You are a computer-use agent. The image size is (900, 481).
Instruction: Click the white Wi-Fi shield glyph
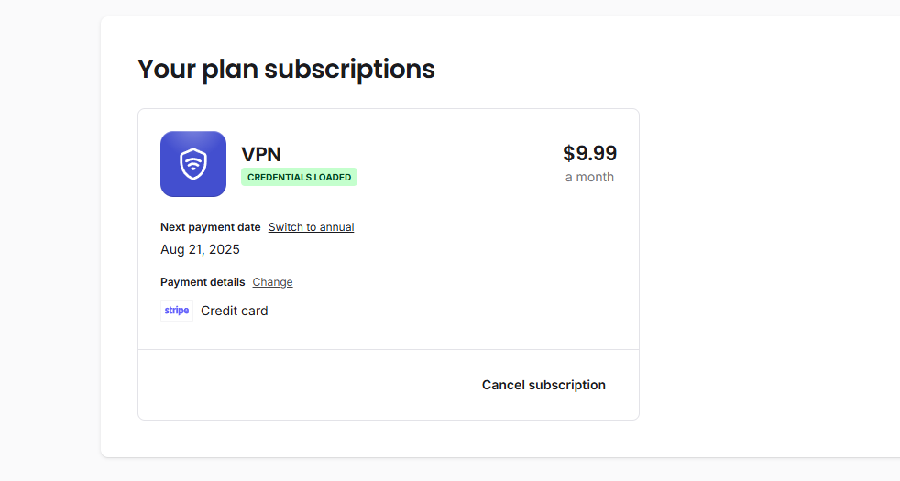click(192, 165)
